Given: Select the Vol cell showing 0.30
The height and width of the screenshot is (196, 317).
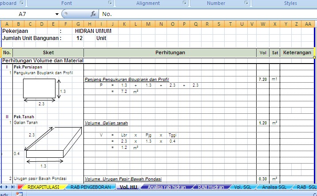Looking at the screenshot, I should pos(263,179).
